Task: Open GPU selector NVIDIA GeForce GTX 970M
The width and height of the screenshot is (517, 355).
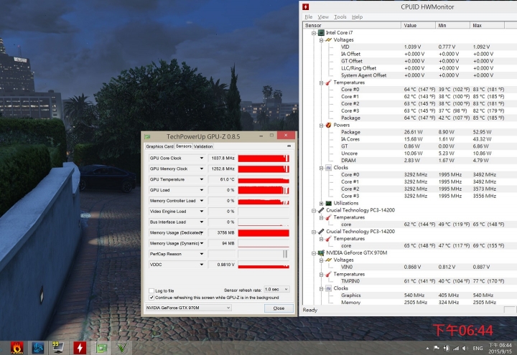Action: point(188,308)
